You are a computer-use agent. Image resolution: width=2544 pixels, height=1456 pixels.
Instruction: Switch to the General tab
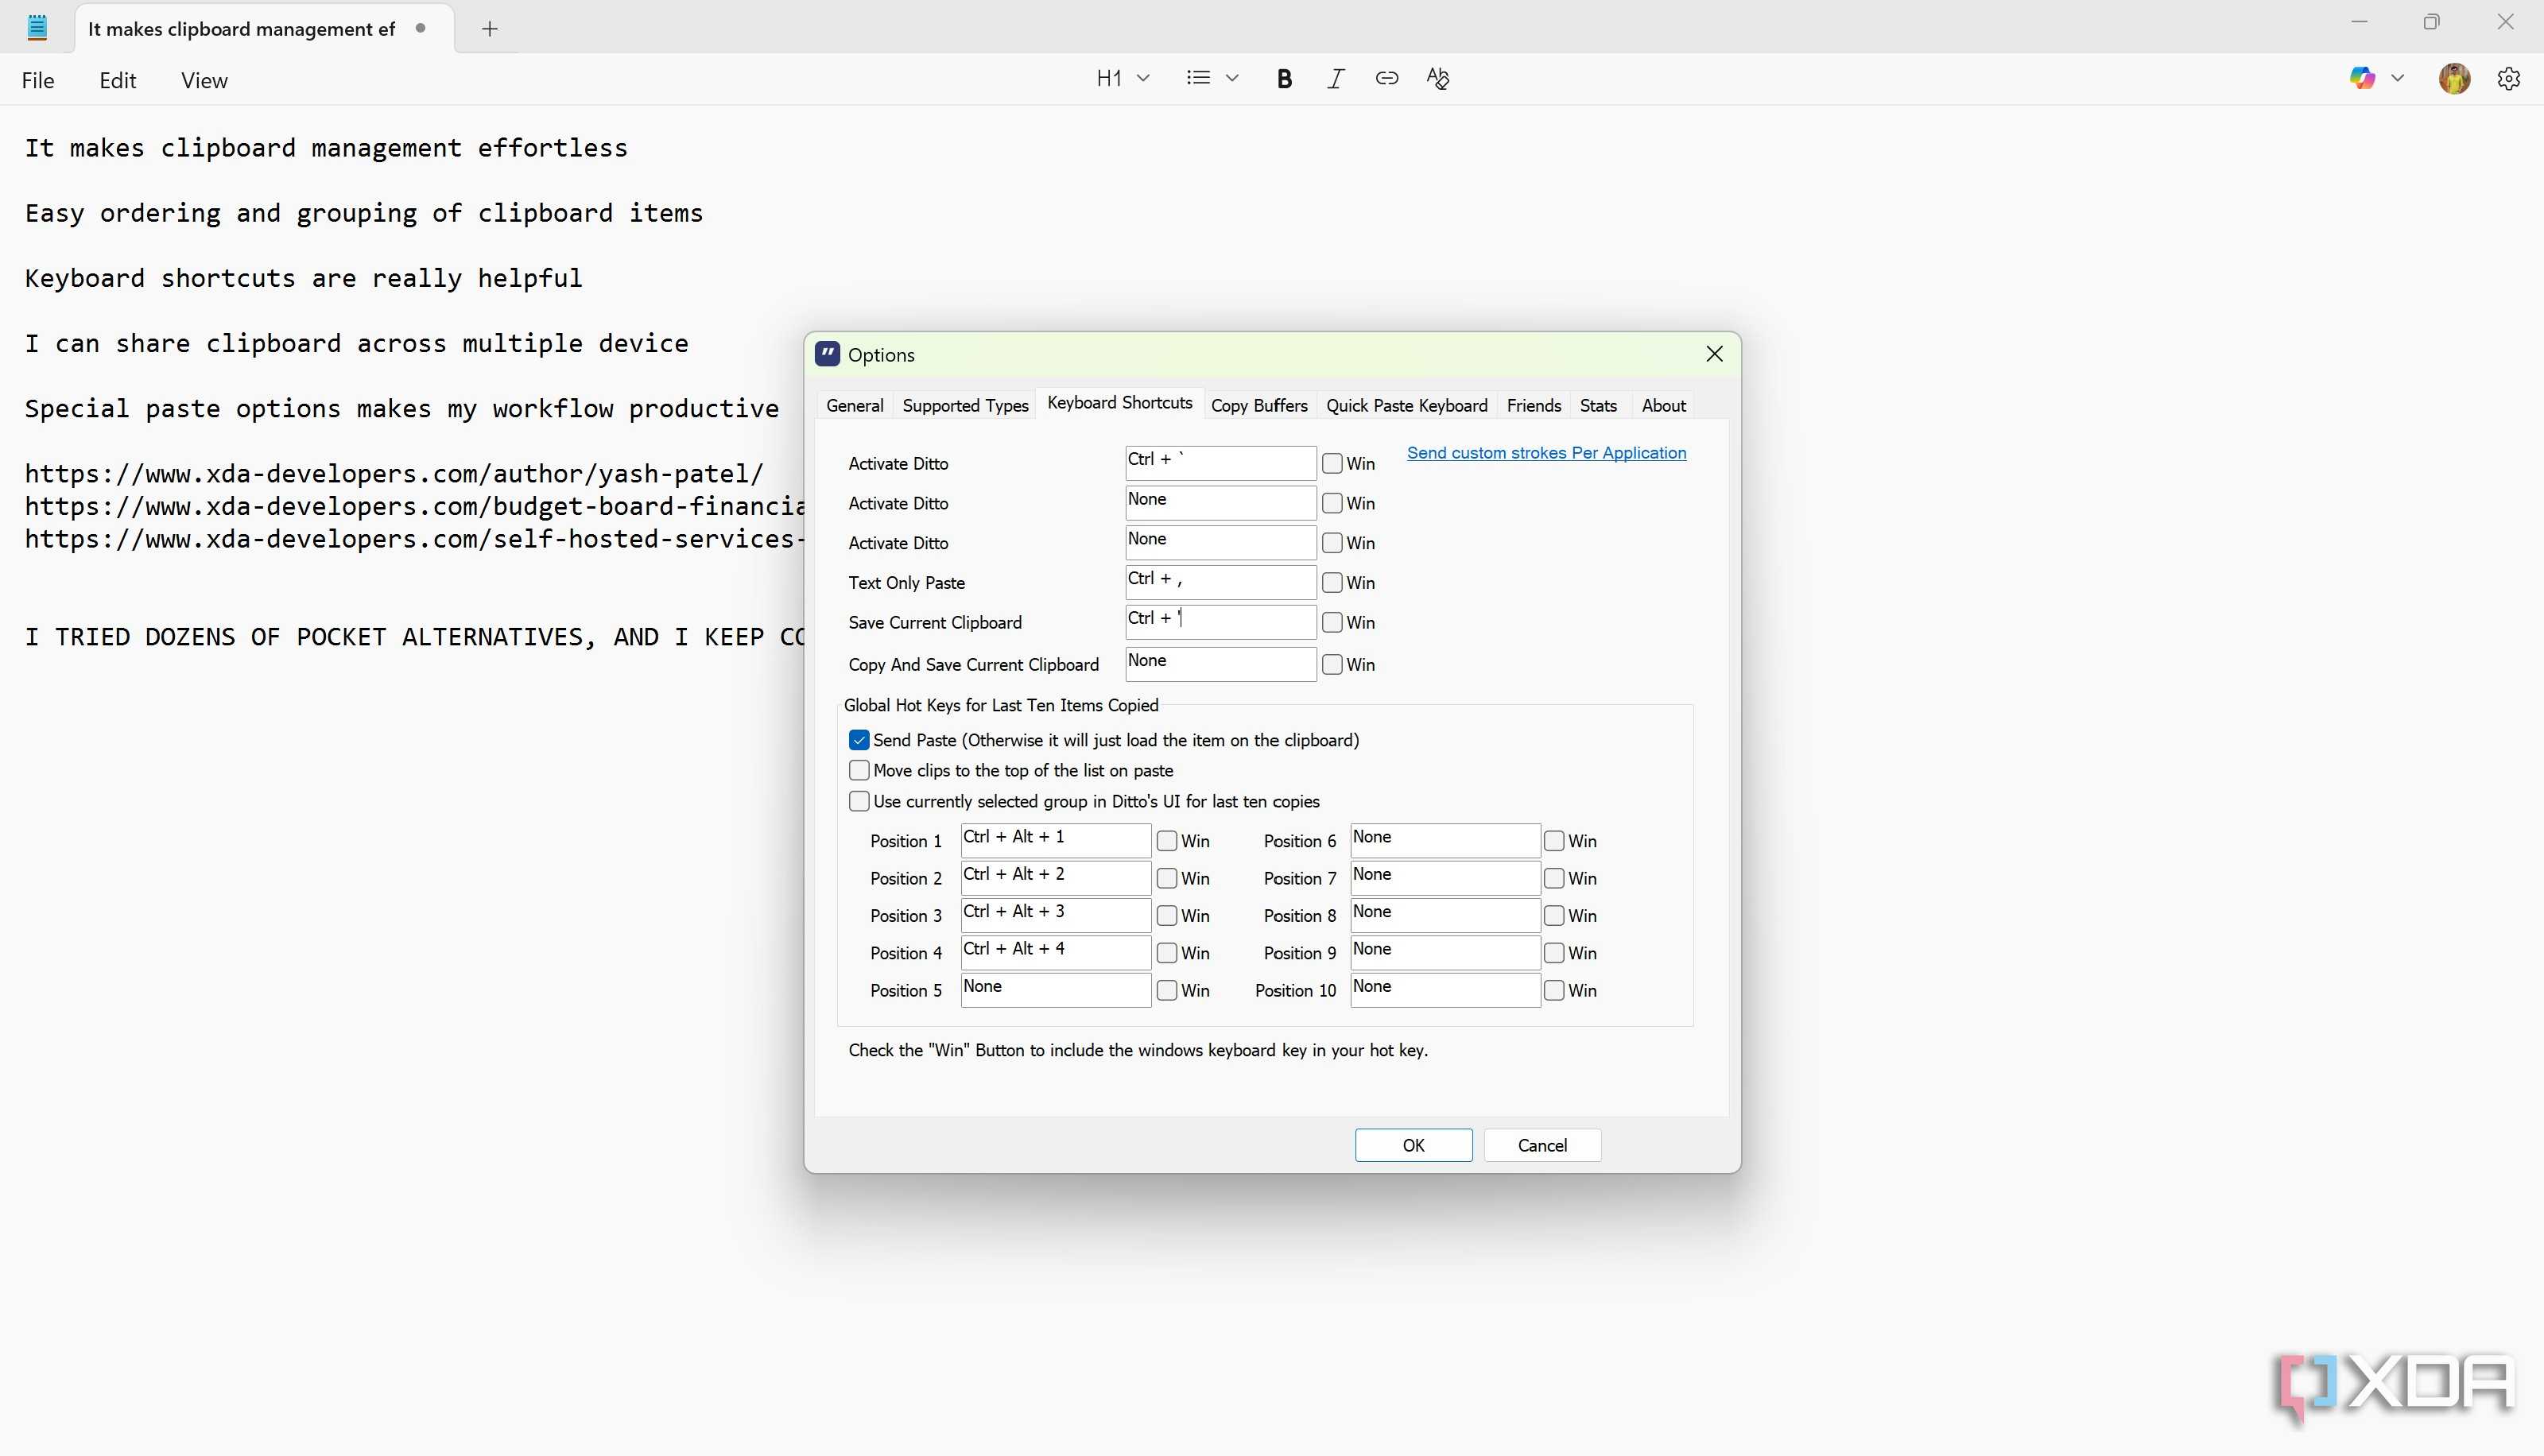(854, 406)
